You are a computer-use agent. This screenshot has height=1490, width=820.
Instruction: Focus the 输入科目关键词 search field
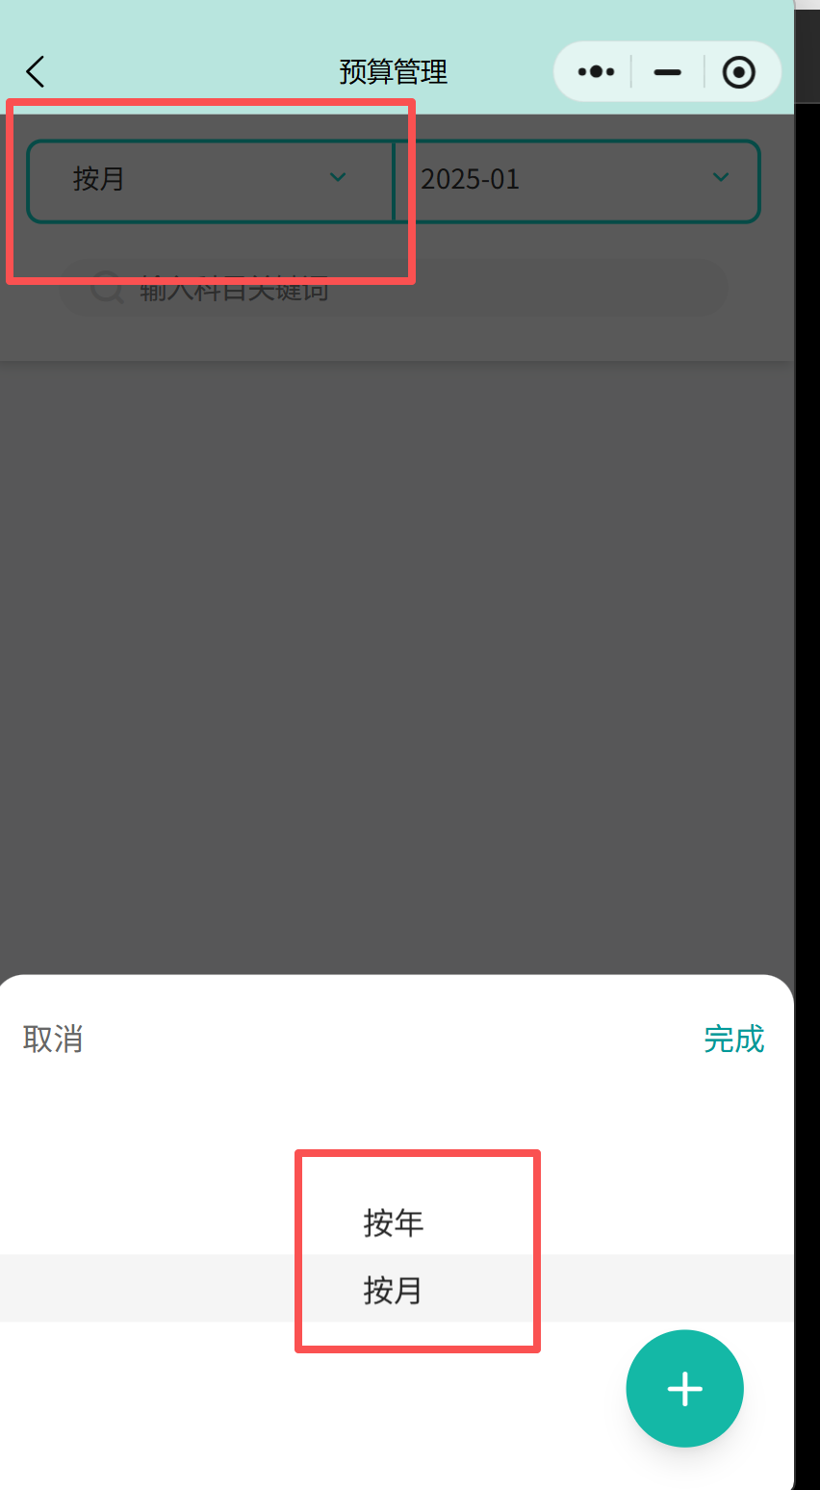point(394,288)
